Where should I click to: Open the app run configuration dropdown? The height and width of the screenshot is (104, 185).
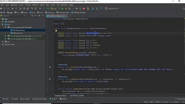tap(55, 9)
